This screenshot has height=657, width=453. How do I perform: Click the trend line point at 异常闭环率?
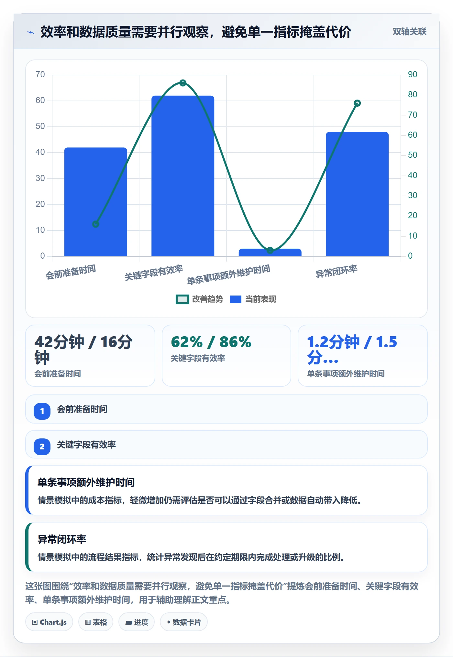click(x=357, y=103)
